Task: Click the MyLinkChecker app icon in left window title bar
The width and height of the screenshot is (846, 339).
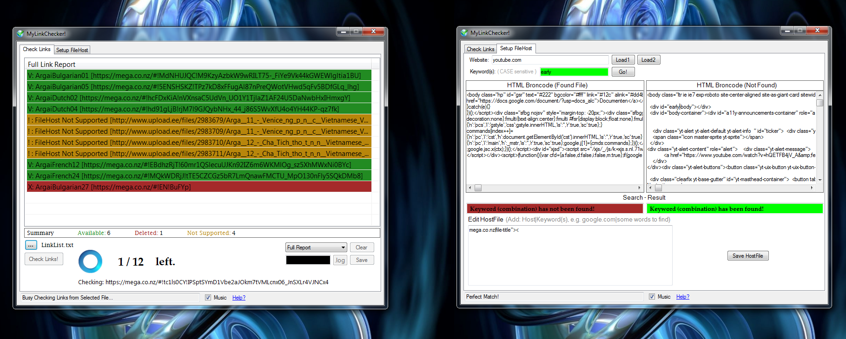Action: [20, 33]
